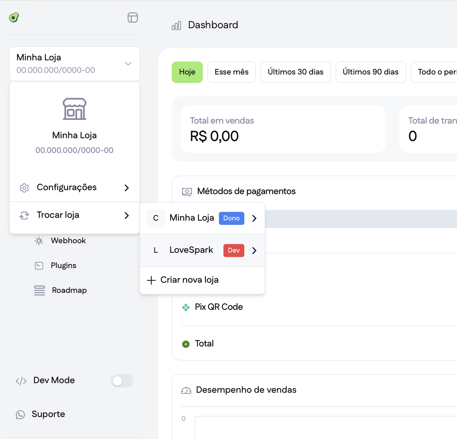
Task: Expand Trocar loja submenu chevron
Action: tap(127, 215)
